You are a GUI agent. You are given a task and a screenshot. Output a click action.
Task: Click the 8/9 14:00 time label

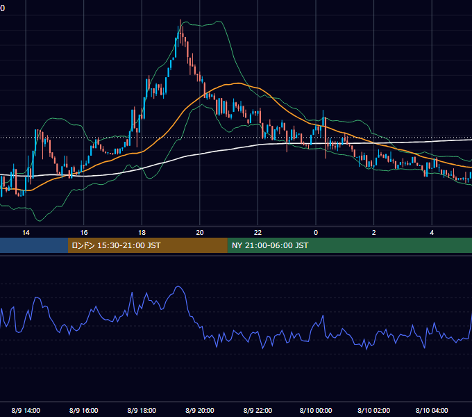click(x=26, y=410)
